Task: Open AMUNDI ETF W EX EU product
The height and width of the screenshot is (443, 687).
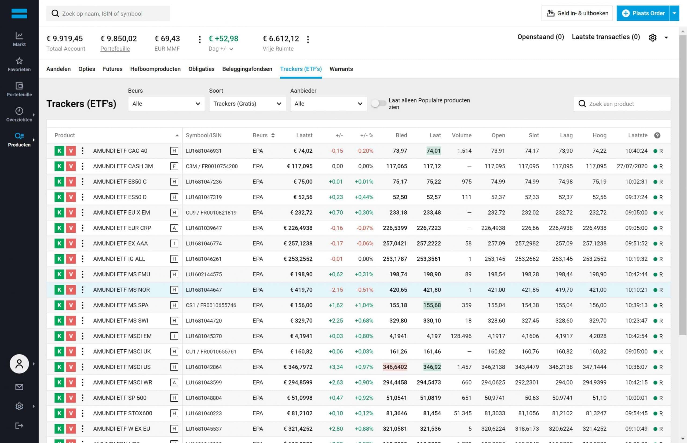Action: pos(121,429)
